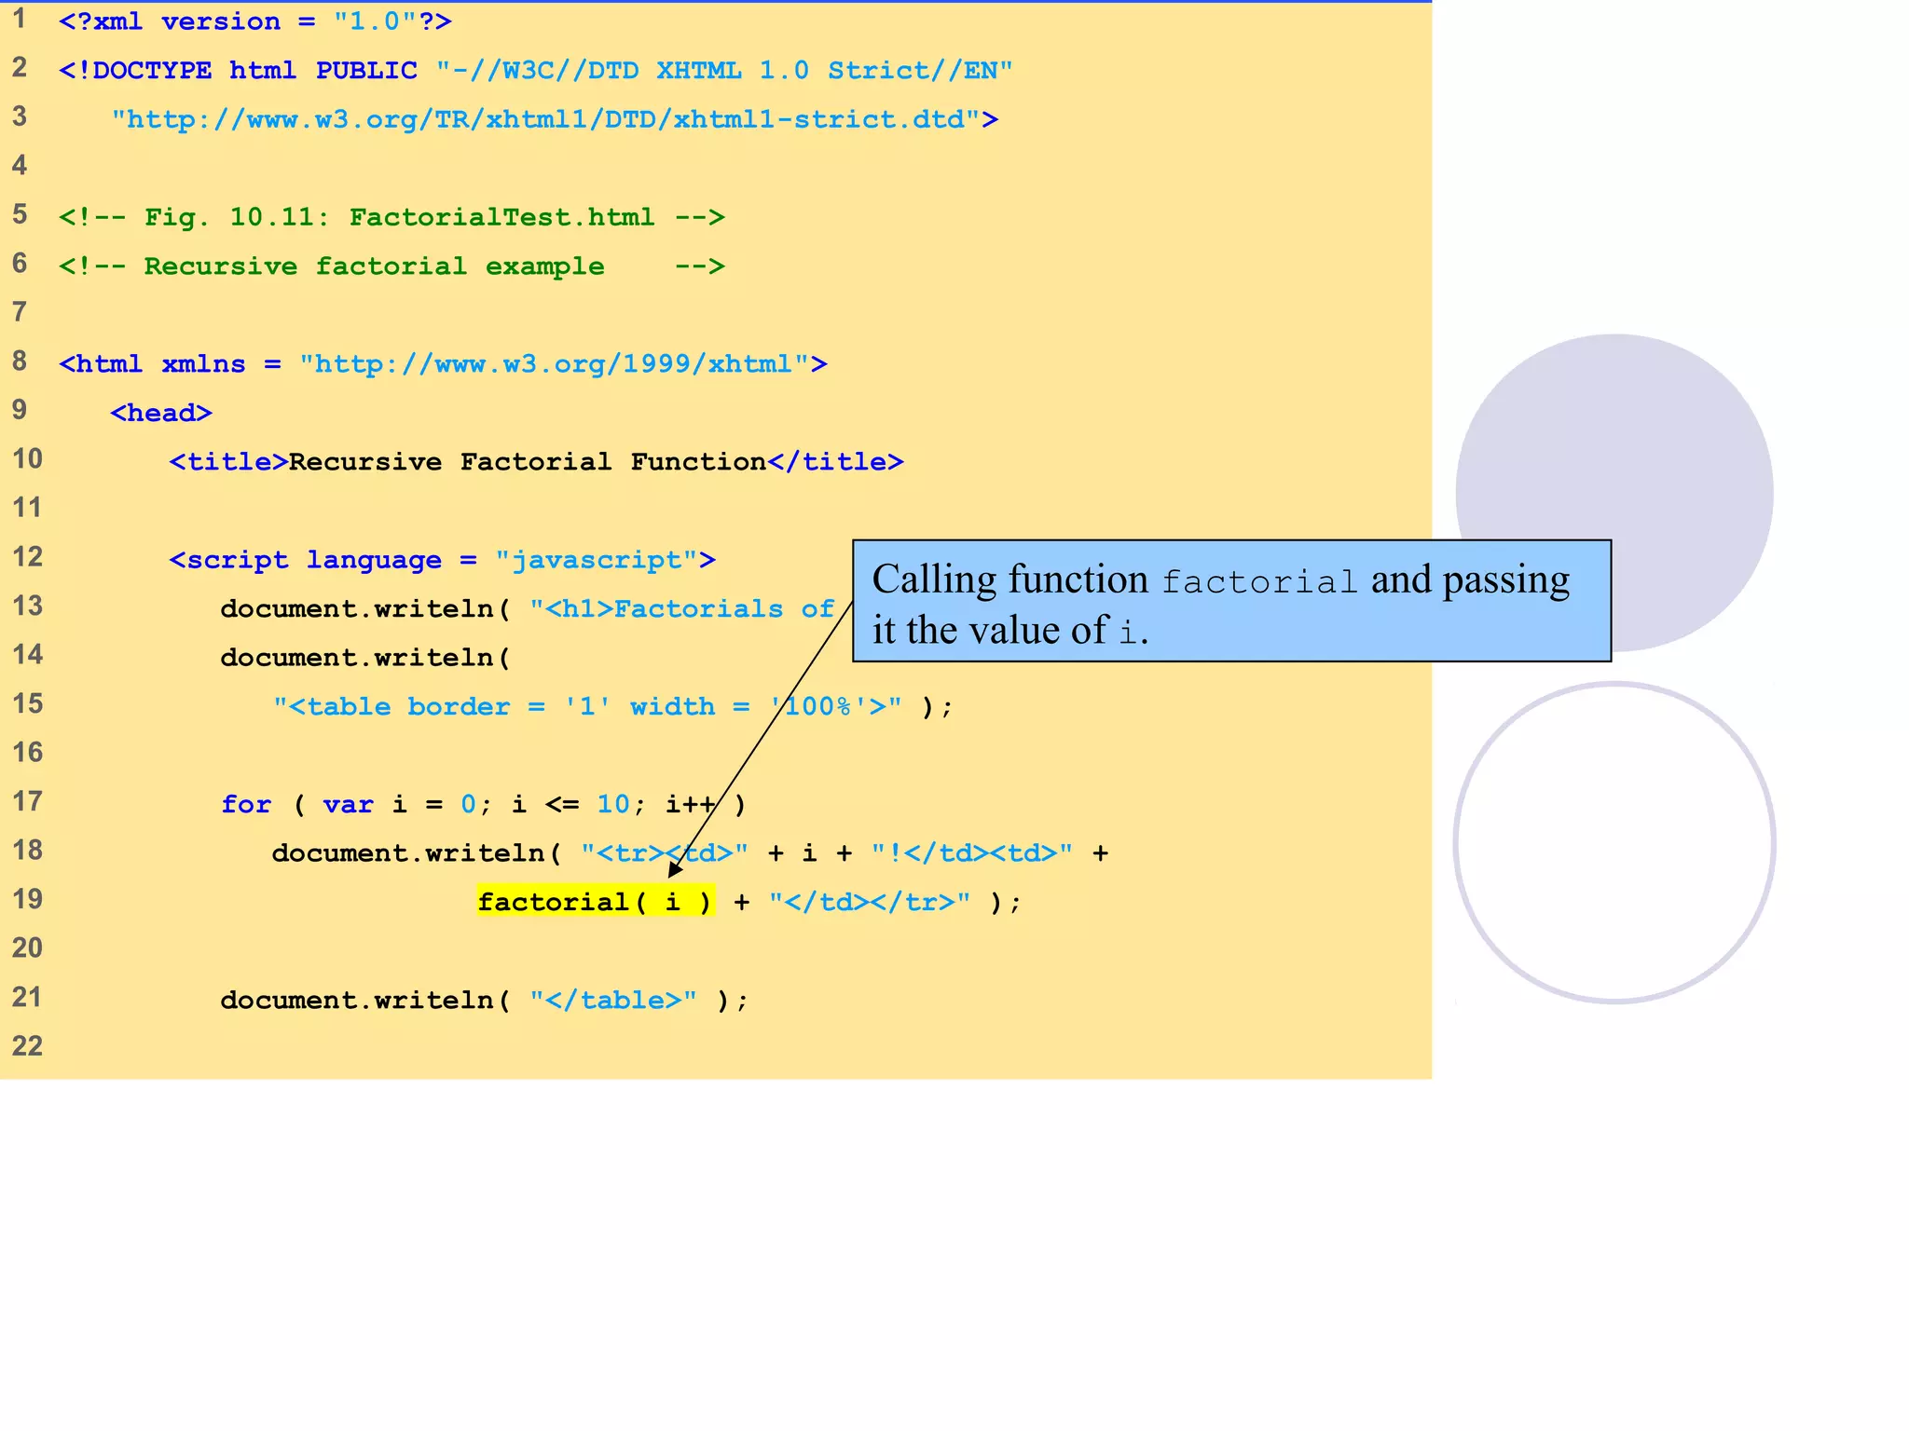This screenshot has height=1431, width=1909.
Task: Click line number 17 in gutter
Action: coord(27,801)
